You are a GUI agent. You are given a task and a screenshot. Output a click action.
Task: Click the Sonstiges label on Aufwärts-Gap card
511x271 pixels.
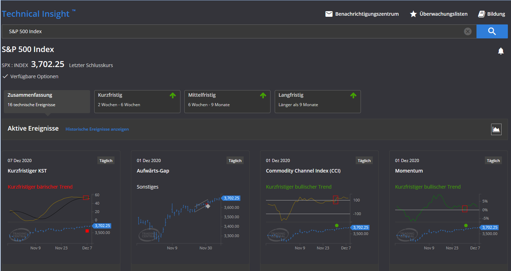[x=148, y=187]
